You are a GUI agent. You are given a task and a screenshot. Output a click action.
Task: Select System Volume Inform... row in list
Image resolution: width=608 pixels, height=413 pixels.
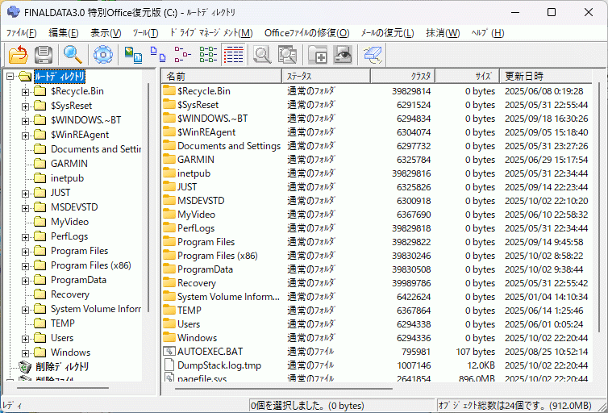(376, 297)
